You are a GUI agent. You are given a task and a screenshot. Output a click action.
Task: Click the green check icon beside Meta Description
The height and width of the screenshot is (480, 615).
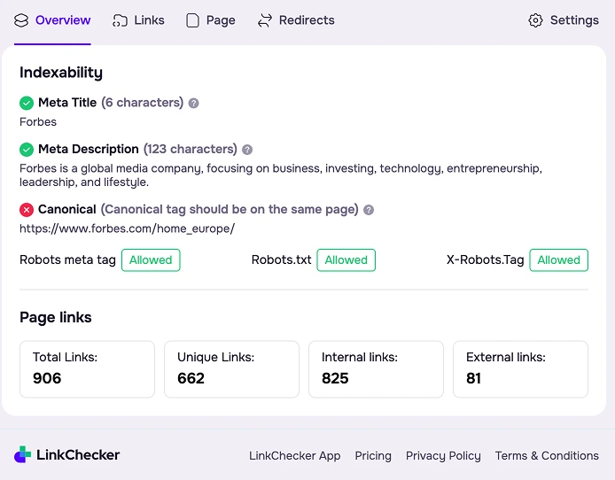tap(27, 150)
